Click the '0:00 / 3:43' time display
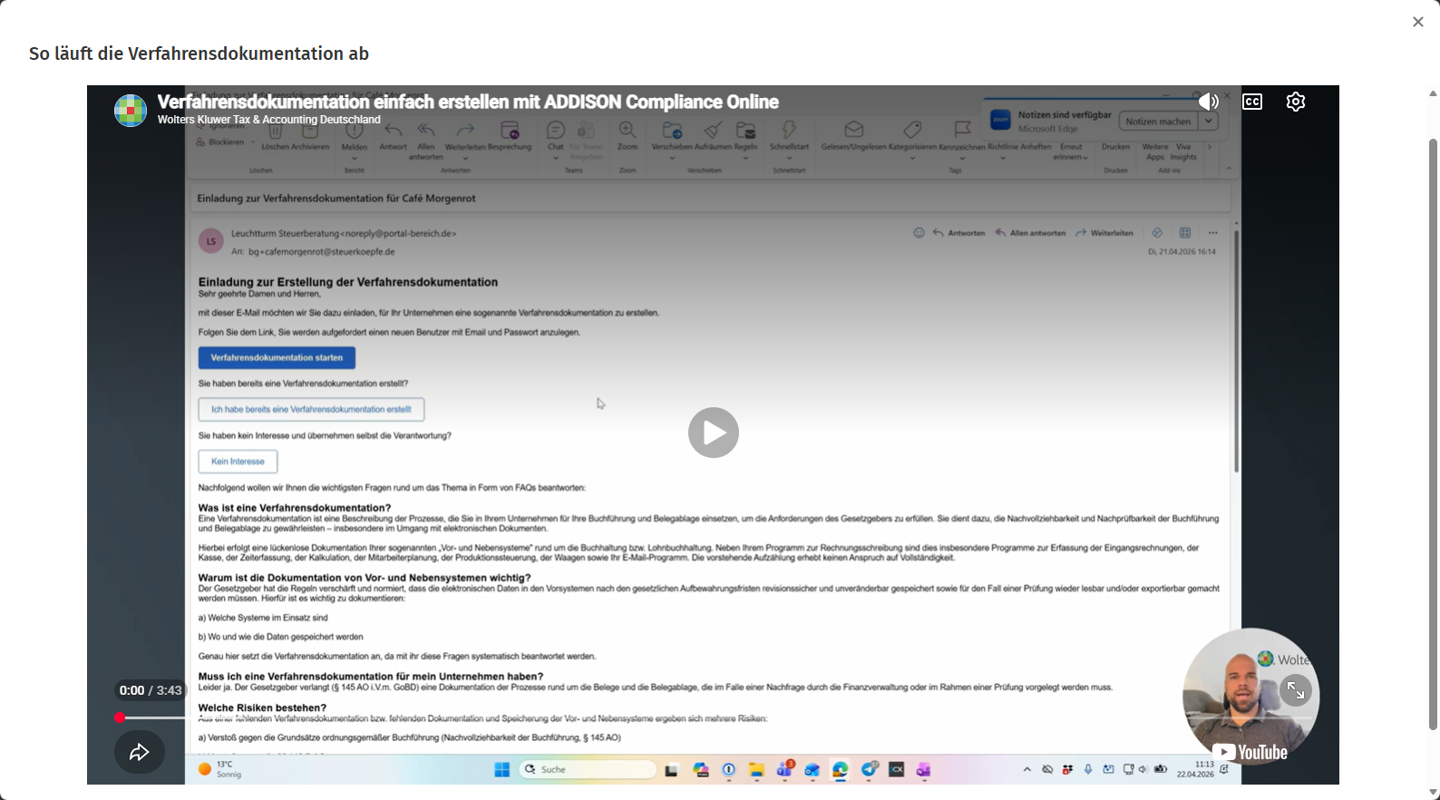The image size is (1440, 800). pyautogui.click(x=151, y=690)
